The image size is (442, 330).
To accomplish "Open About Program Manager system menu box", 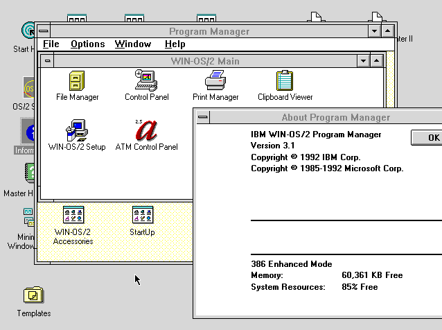I will point(202,118).
